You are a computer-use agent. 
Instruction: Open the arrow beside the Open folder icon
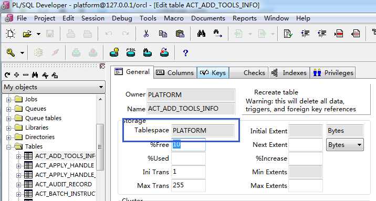pyautogui.click(x=38, y=34)
